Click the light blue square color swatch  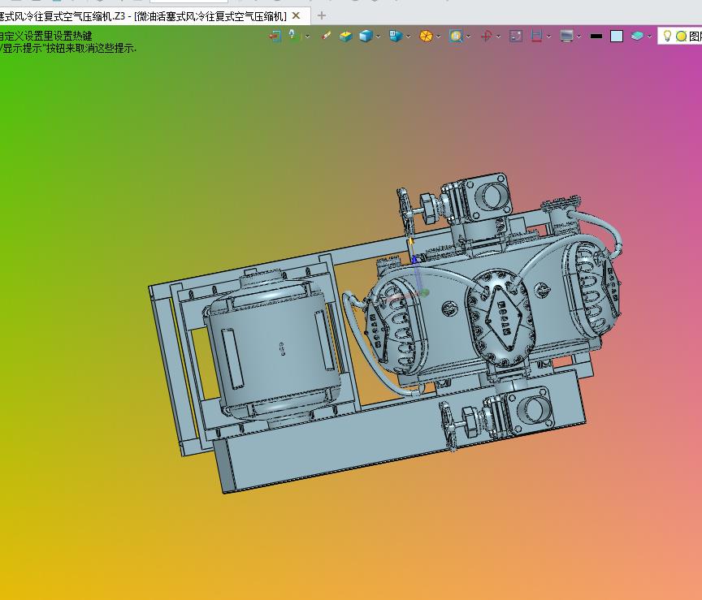click(x=617, y=36)
